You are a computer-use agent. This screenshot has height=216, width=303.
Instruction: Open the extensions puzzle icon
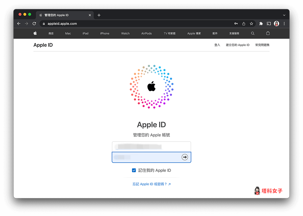261,24
